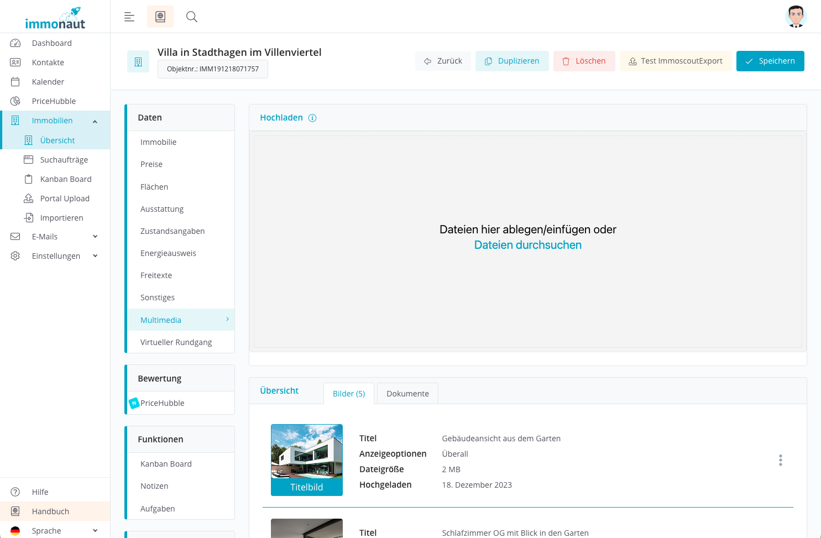
Task: Open the search magnifier icon
Action: coord(191,17)
